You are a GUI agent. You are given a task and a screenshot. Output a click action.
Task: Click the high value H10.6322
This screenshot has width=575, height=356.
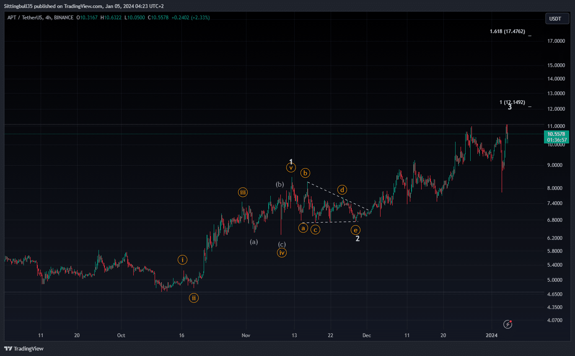110,18
